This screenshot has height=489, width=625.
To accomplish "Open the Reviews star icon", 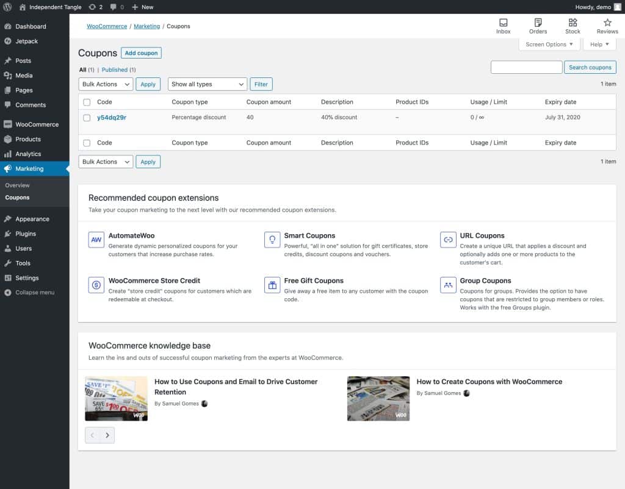I will (607, 23).
